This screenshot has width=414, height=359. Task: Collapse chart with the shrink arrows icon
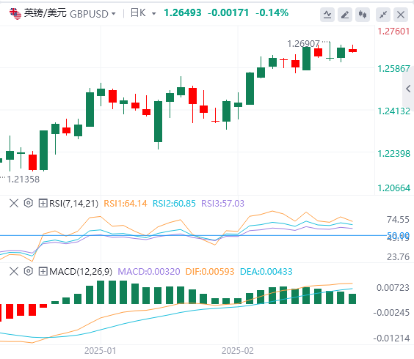click(383, 15)
